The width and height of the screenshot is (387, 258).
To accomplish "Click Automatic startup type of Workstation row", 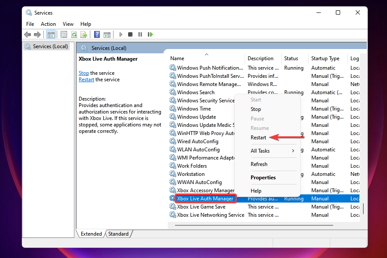I will pos(323,174).
